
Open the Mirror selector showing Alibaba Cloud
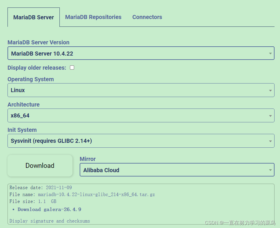[177, 170]
